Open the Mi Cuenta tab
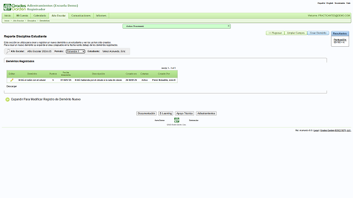The height and width of the screenshot is (198, 353). 22,16
